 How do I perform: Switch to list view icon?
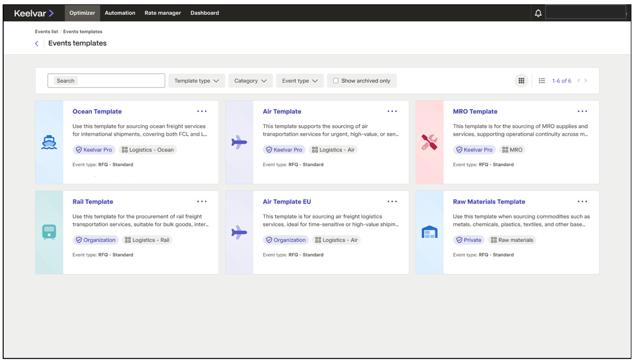[x=542, y=81]
